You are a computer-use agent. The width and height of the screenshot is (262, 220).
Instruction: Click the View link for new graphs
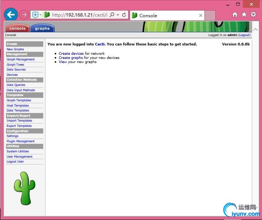63,62
